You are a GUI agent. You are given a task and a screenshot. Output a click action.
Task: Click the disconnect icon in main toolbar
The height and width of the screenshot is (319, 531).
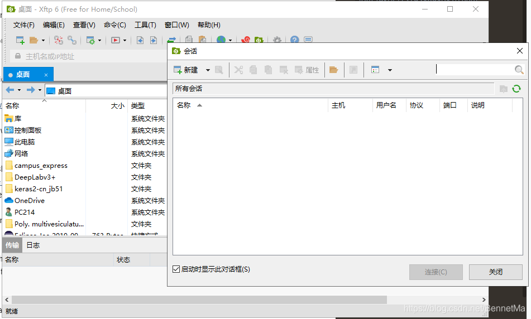(59, 40)
